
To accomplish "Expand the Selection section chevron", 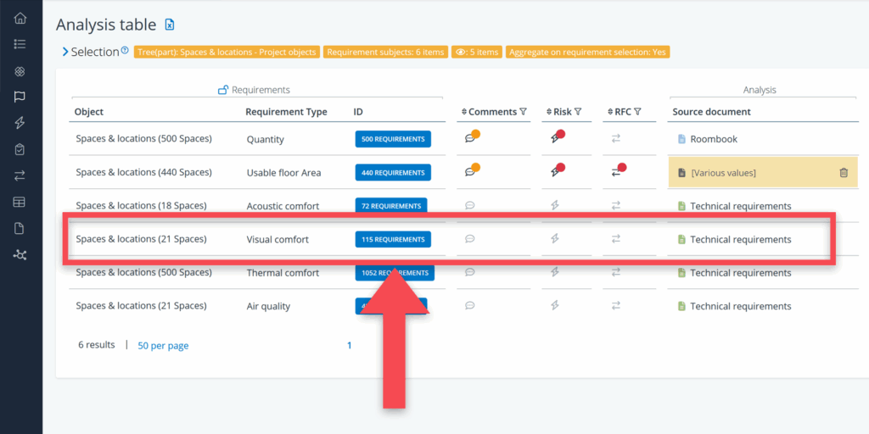I will click(x=64, y=52).
